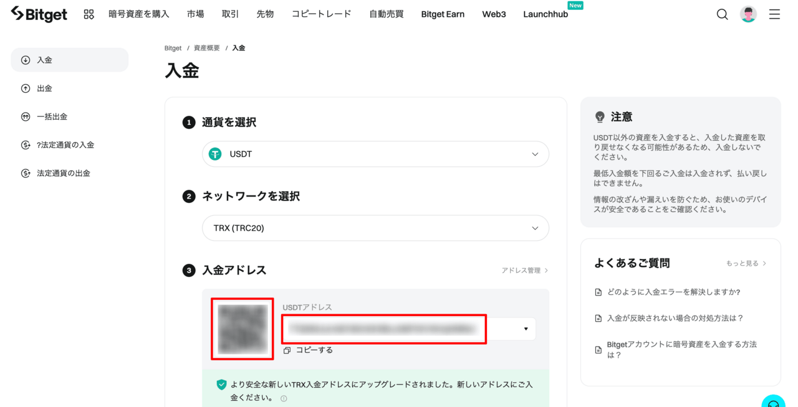
Task: Open FAQ Bitgetアカウントに暗号資産を入金する方法は?
Action: click(682, 350)
